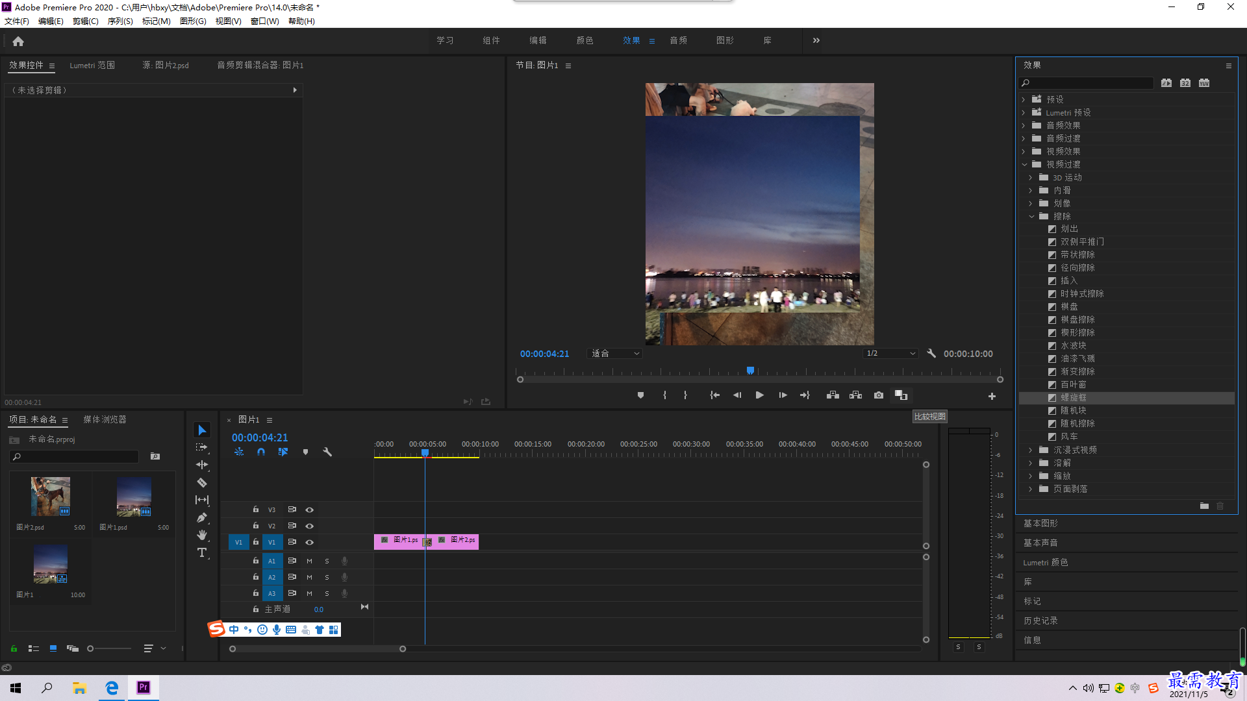Expand the 溶解 transitions folder
The image size is (1247, 701).
click(x=1031, y=463)
